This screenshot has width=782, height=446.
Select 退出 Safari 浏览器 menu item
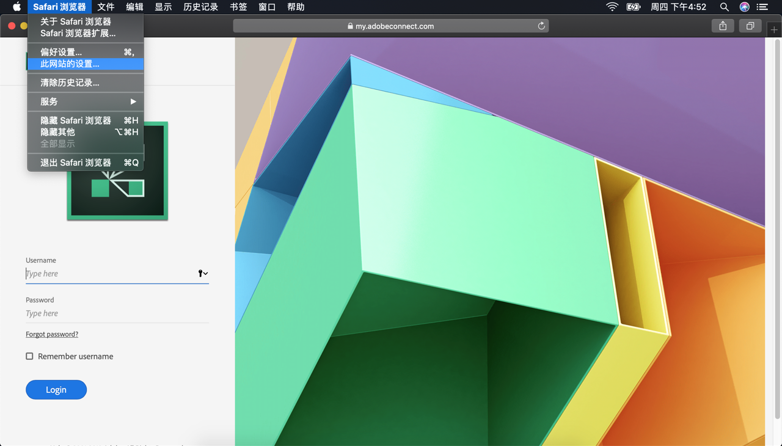[x=86, y=163]
